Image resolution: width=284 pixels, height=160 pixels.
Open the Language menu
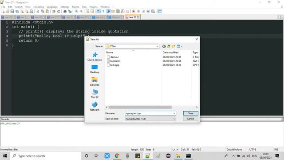52,7
